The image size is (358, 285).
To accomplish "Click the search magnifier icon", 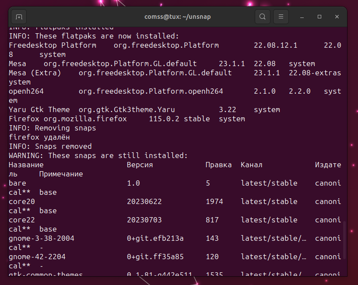I will [x=262, y=17].
